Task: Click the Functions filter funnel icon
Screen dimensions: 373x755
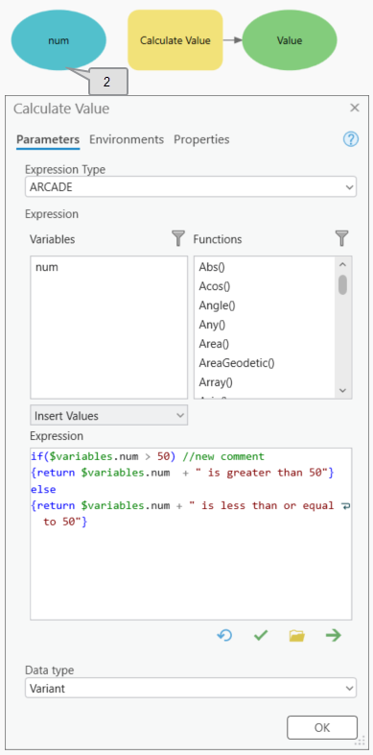Action: (341, 238)
